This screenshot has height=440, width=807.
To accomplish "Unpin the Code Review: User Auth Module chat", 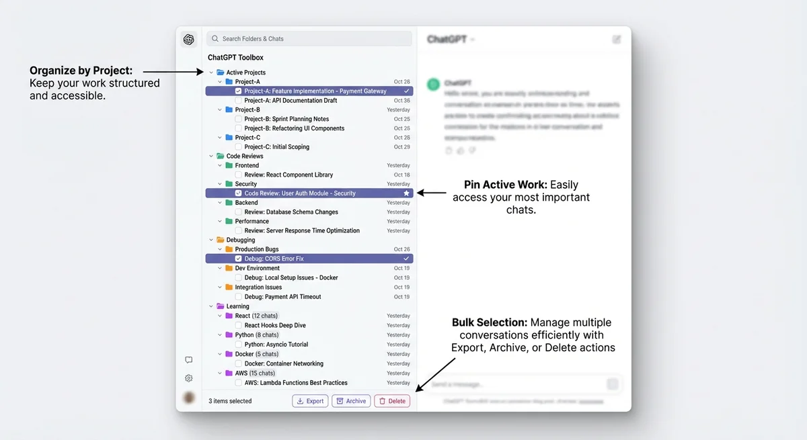I will pos(406,193).
